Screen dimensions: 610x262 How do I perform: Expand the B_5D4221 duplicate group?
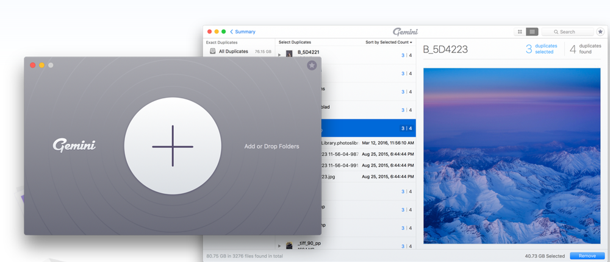[x=279, y=55]
